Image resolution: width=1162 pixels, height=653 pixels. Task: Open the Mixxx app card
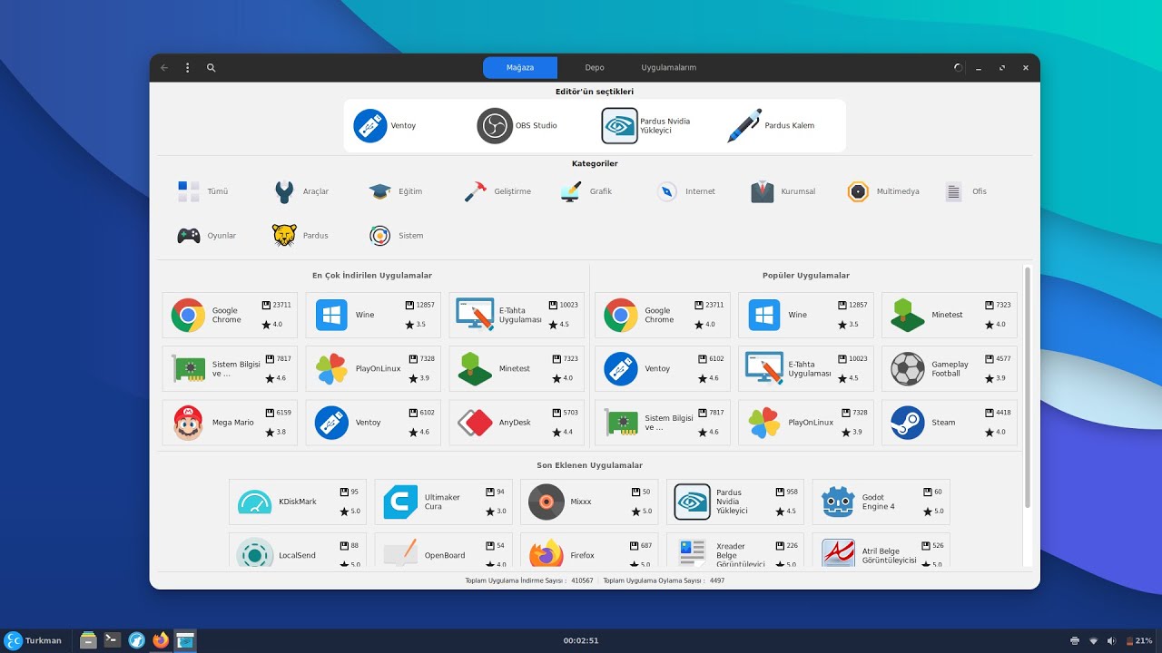click(589, 502)
